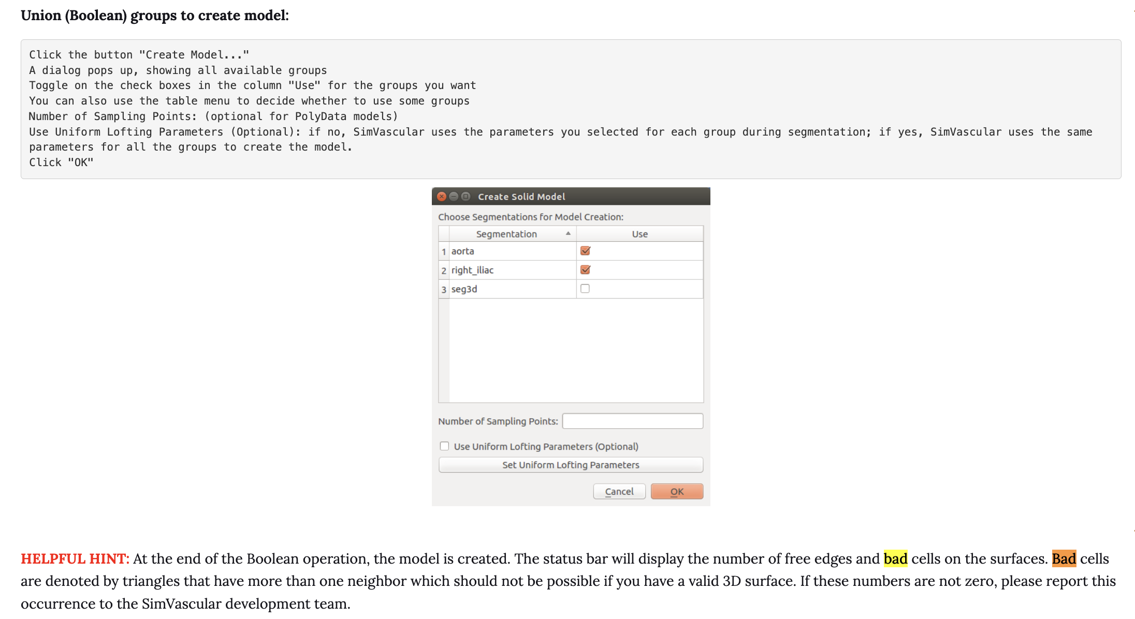
Task: Click the Number of Sampling Points label
Action: 498,421
